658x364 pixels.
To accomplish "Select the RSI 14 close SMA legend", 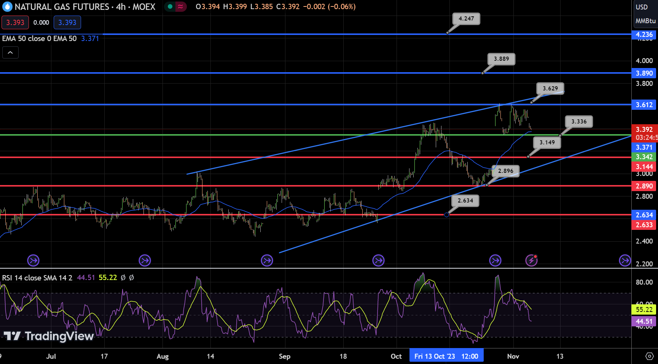I will (37, 278).
